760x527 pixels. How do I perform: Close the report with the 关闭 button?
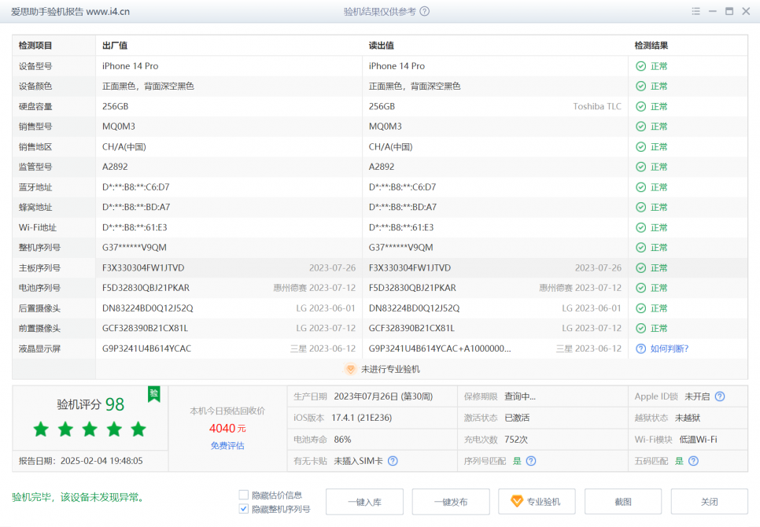pyautogui.click(x=709, y=501)
